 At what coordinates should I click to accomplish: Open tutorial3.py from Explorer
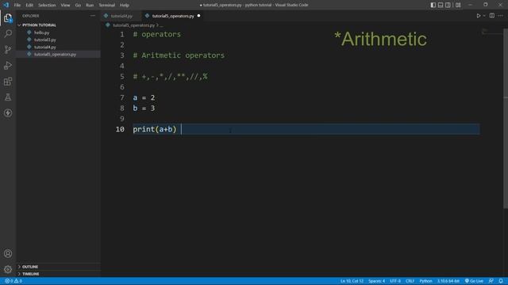click(x=45, y=40)
